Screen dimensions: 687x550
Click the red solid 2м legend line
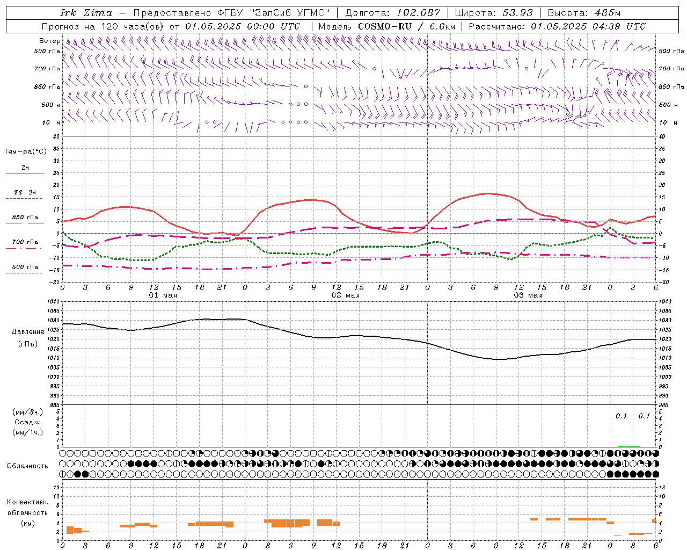point(25,174)
